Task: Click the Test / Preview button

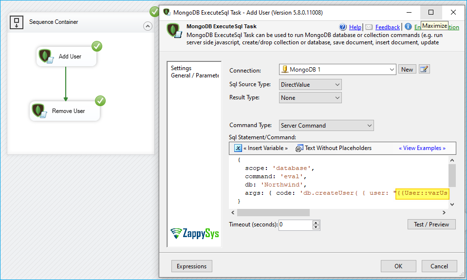Action: 431,224
